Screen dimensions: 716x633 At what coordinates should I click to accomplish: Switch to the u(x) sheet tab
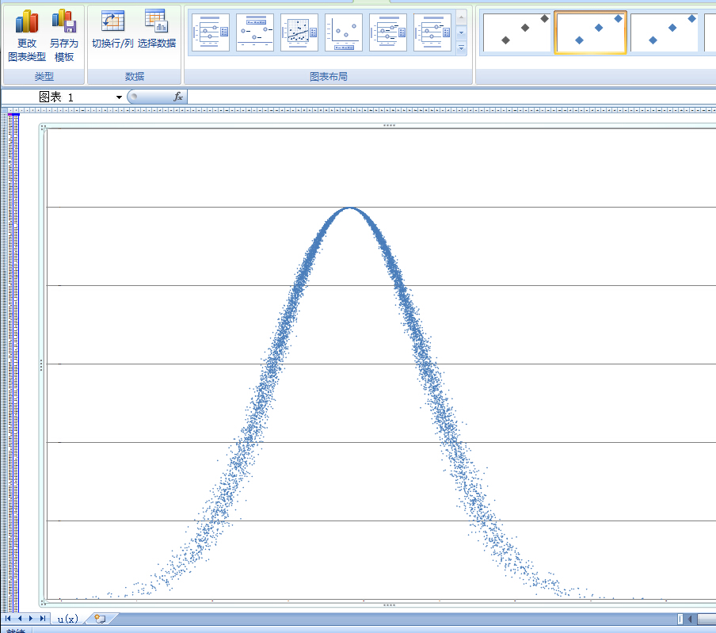tap(67, 619)
